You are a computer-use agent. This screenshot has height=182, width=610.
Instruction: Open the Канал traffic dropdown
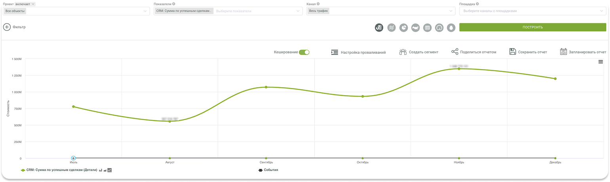point(451,11)
